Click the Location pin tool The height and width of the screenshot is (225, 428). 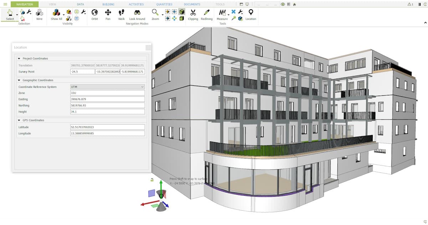[251, 14]
